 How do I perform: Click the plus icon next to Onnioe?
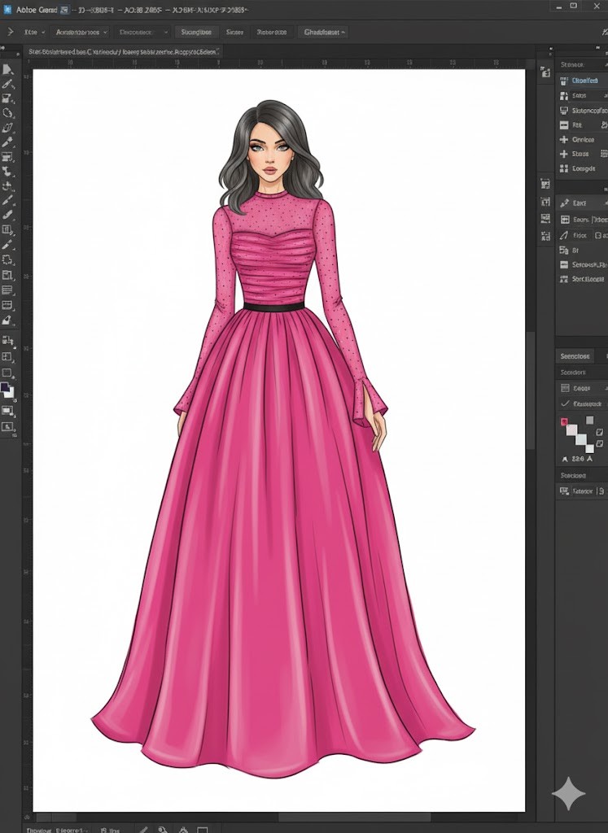(x=564, y=139)
